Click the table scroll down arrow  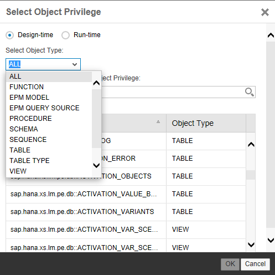click(251, 245)
